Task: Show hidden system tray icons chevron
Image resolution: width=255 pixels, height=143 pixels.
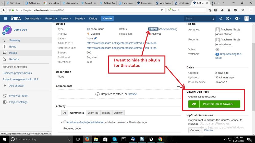Action: coord(225,139)
